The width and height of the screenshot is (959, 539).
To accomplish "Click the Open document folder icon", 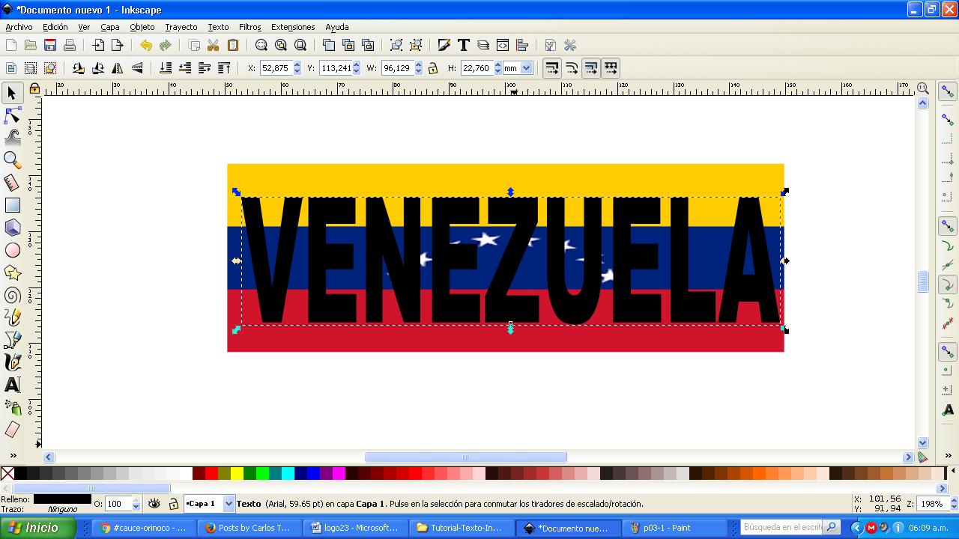I will (31, 46).
